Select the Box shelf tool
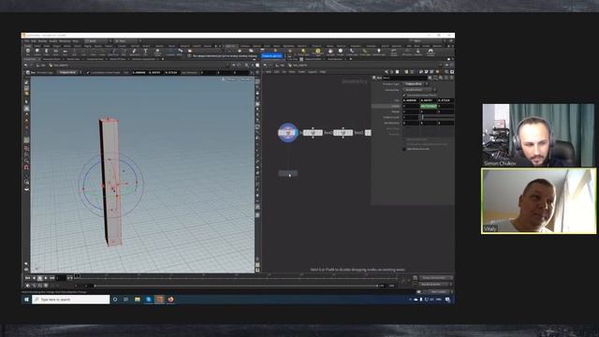 (x=27, y=51)
